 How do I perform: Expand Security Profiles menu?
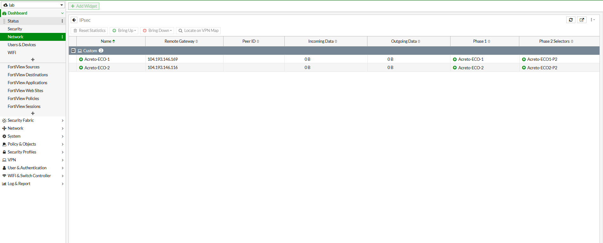pyautogui.click(x=33, y=152)
